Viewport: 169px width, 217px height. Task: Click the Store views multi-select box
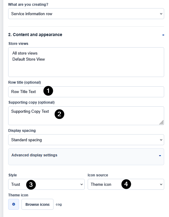click(86, 62)
